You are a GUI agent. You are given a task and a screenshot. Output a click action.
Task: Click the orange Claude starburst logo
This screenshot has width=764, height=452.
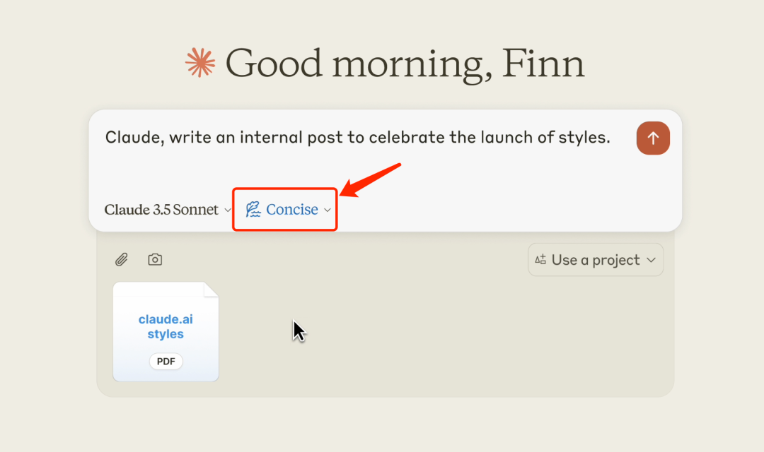pyautogui.click(x=200, y=63)
